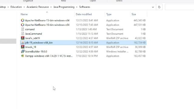Viewport: 194px width, 109px height.
Task: Expand the chevron after Education breadcrumb
Action: click(24, 7)
